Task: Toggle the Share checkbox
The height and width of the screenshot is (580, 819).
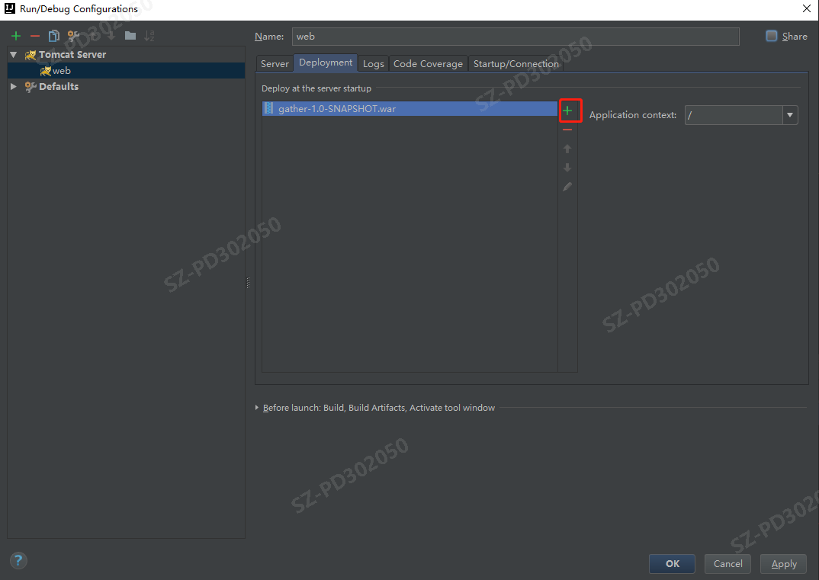Action: (x=772, y=36)
